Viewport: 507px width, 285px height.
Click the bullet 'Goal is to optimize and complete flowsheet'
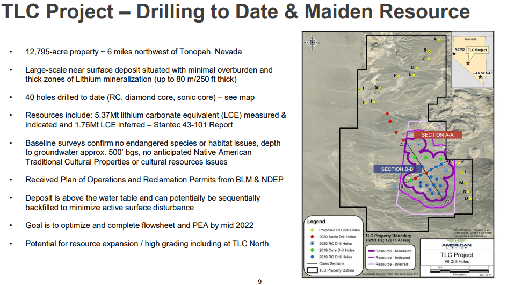click(x=139, y=225)
